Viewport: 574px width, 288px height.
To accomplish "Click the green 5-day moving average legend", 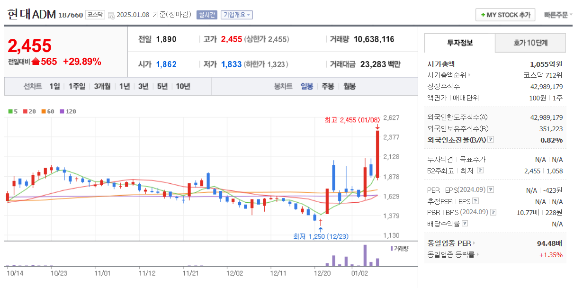I will [x=13, y=112].
